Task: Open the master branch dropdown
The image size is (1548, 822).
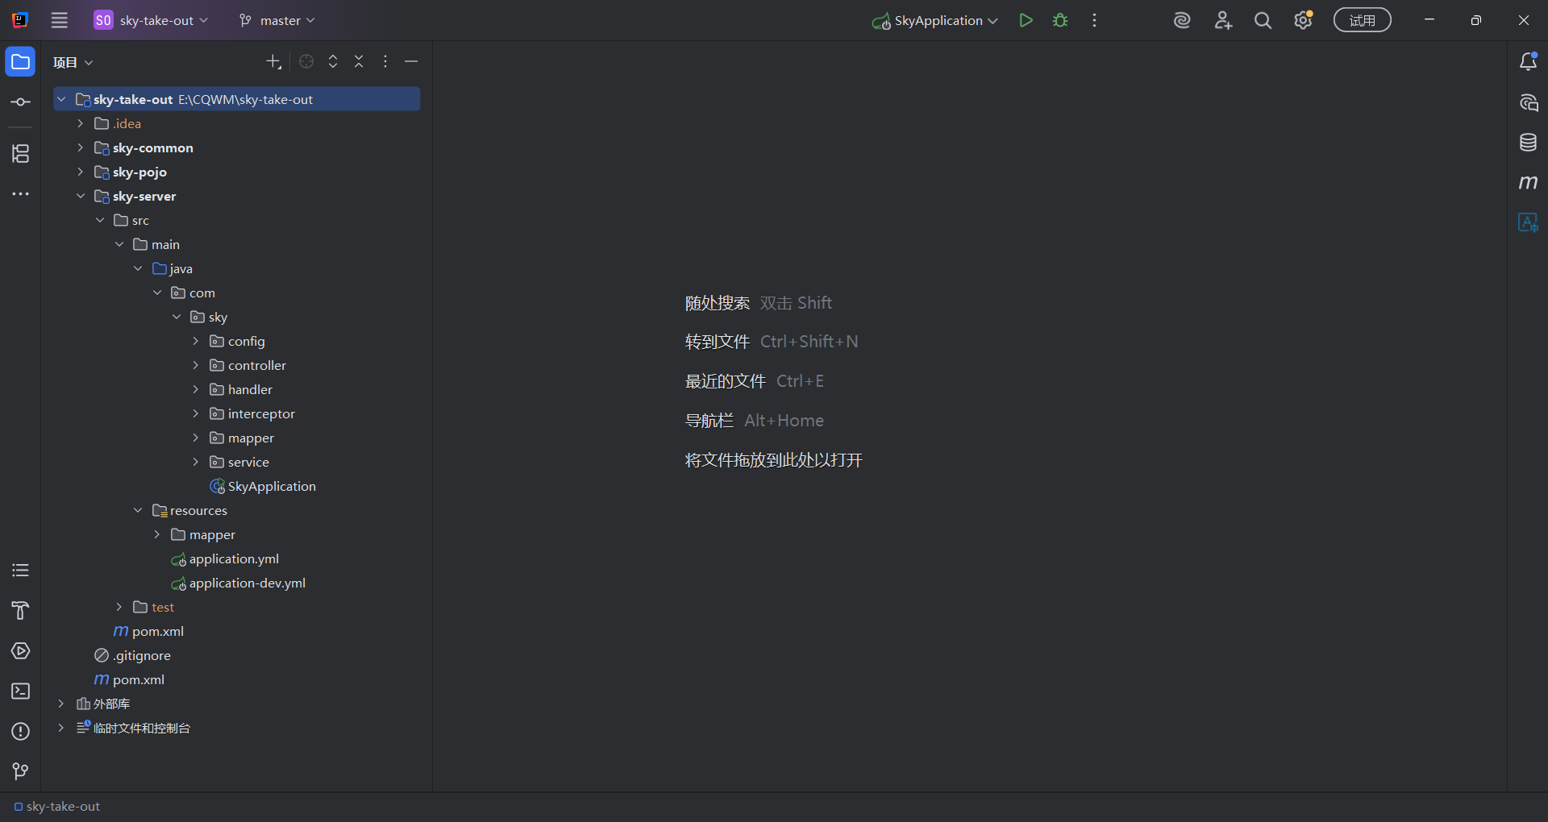Action: [x=277, y=21]
